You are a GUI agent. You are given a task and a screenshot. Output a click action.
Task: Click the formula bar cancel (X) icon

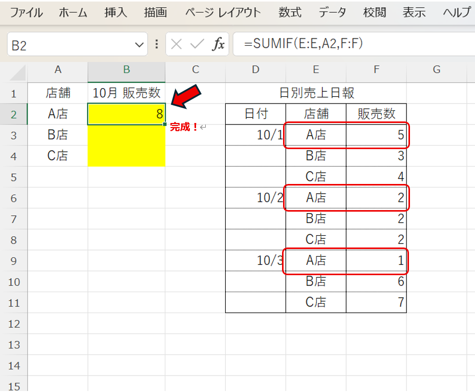tap(177, 45)
